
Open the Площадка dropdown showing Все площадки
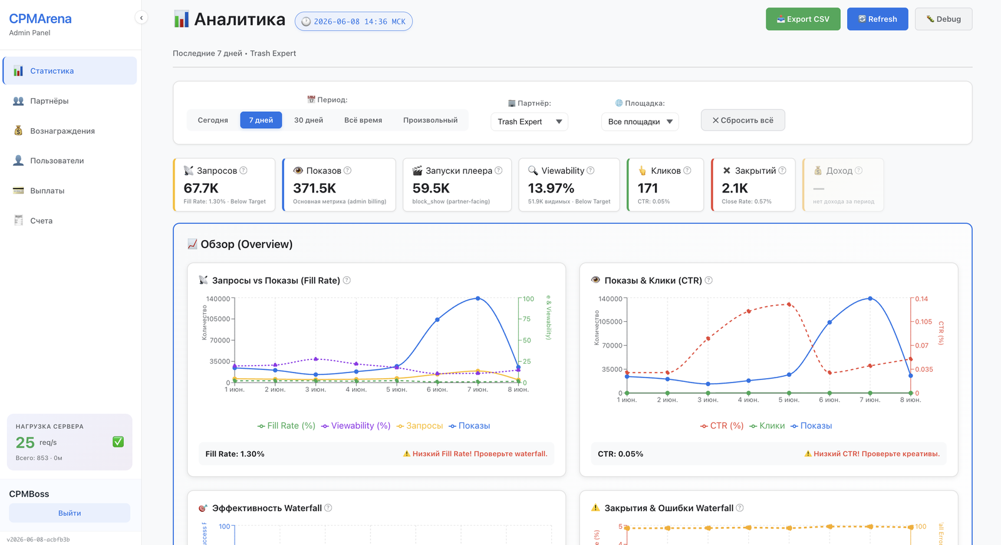point(640,121)
